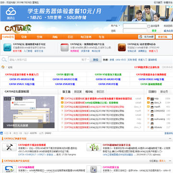Open CATIA 模型下载 link
The image size is (173, 173).
point(65,74)
